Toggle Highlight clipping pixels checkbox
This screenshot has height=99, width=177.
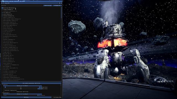point(4,90)
